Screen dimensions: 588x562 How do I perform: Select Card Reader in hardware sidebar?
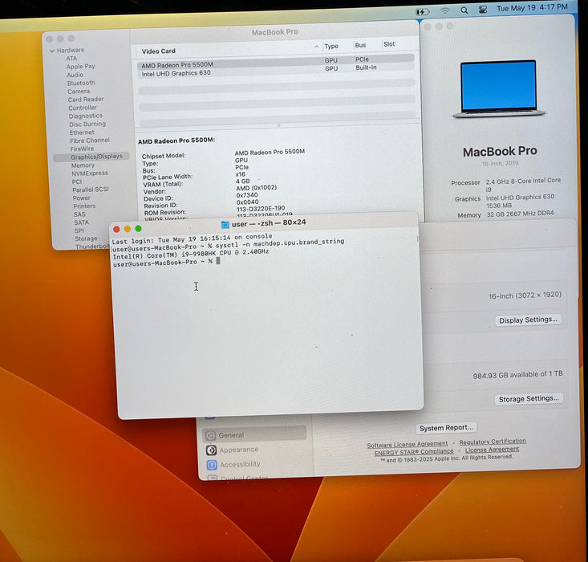[86, 100]
